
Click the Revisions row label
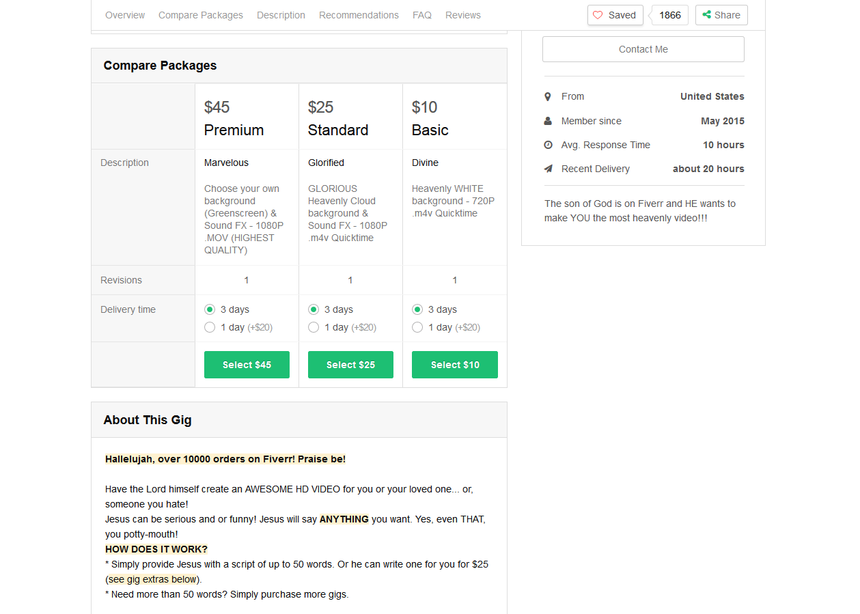(121, 280)
